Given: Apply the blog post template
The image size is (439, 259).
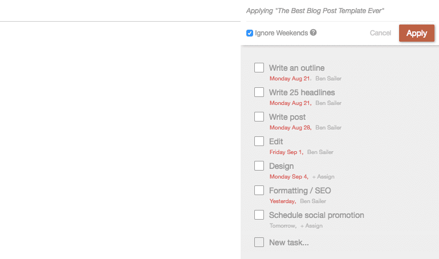Looking at the screenshot, I should (417, 33).
